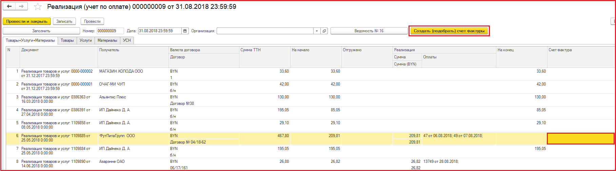Click into the Номер input field
The height and width of the screenshot is (171, 616).
point(110,31)
